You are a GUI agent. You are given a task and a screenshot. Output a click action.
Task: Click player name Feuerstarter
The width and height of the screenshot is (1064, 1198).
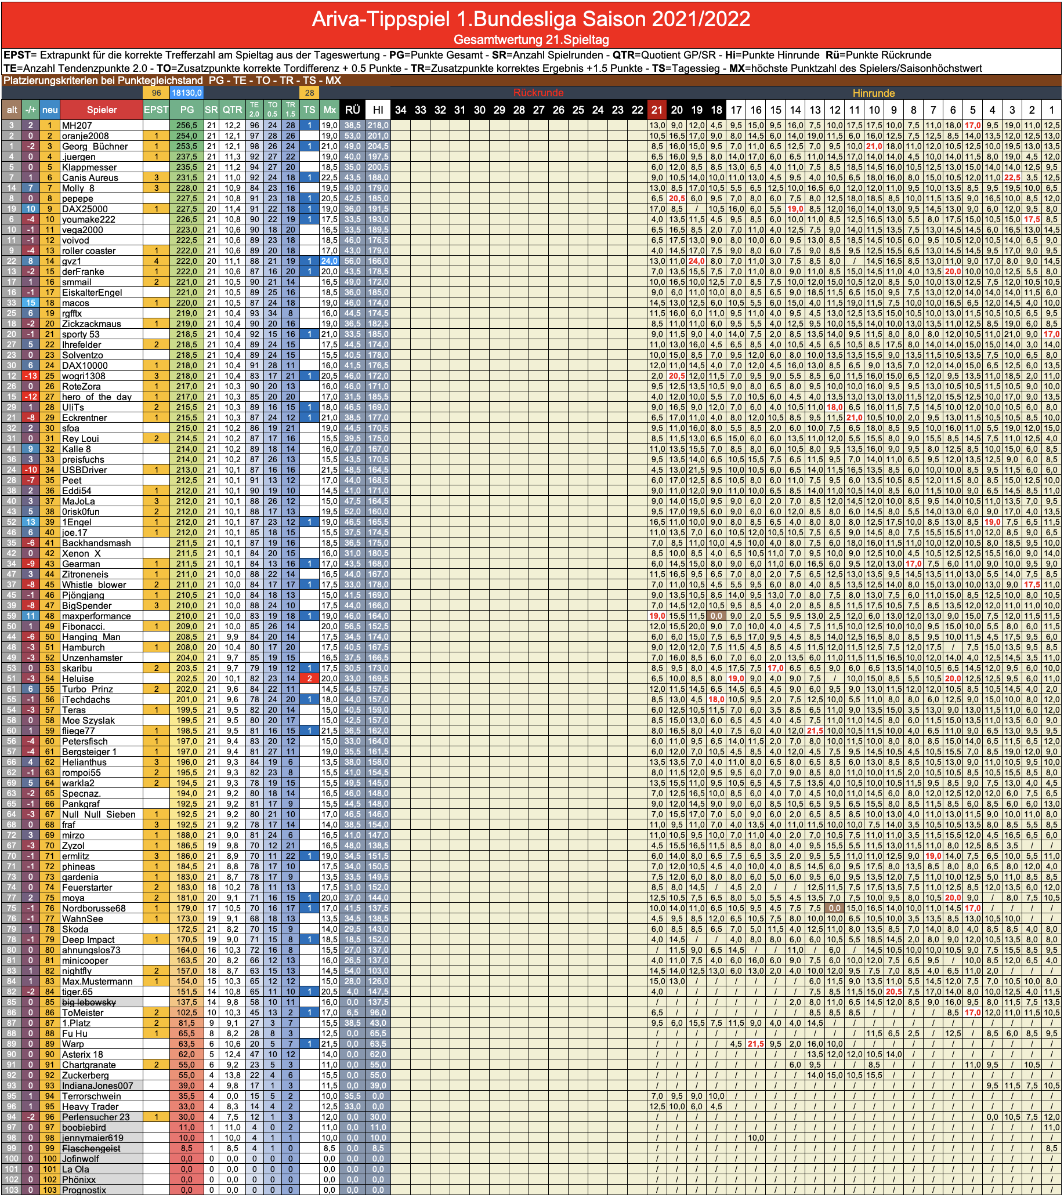pos(87,887)
